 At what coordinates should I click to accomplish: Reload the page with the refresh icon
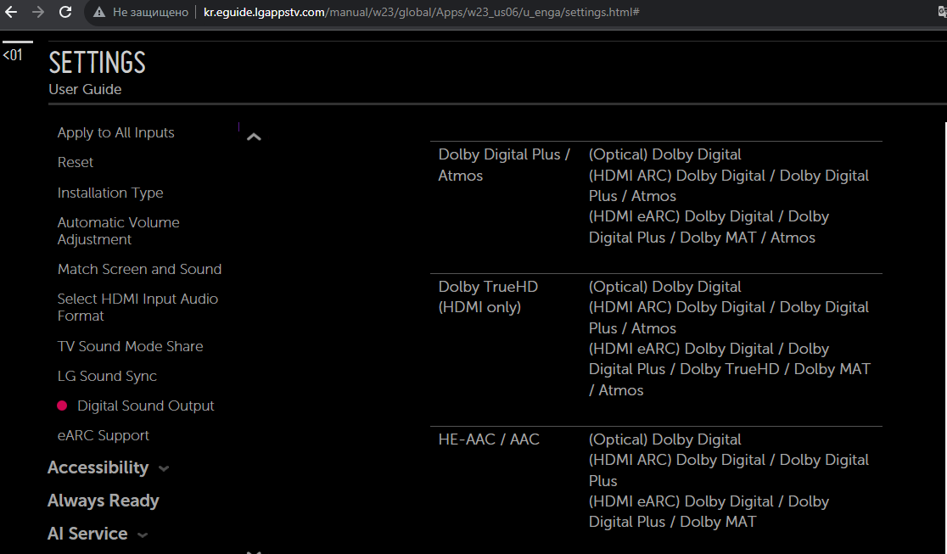click(65, 13)
